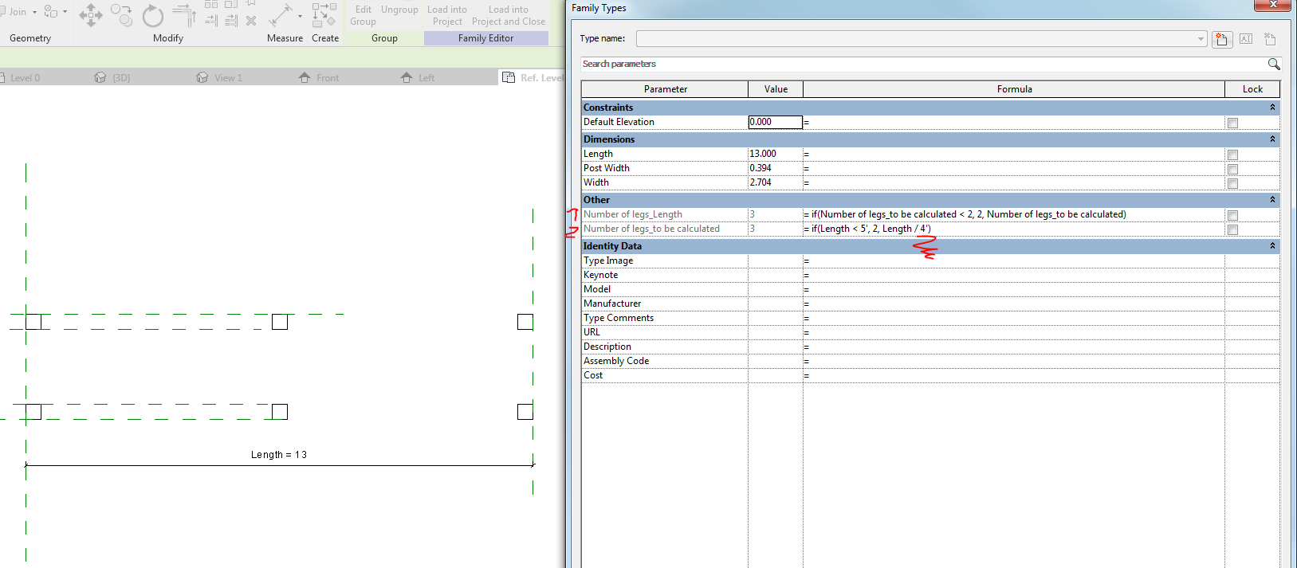Viewport: 1297px width, 568px height.
Task: Click the Ungroup button
Action: coord(399,10)
